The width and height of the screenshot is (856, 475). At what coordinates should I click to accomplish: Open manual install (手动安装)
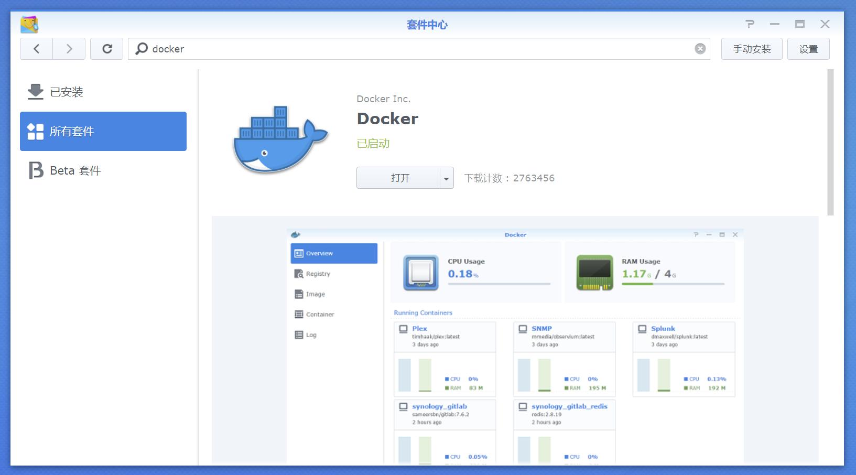click(752, 49)
